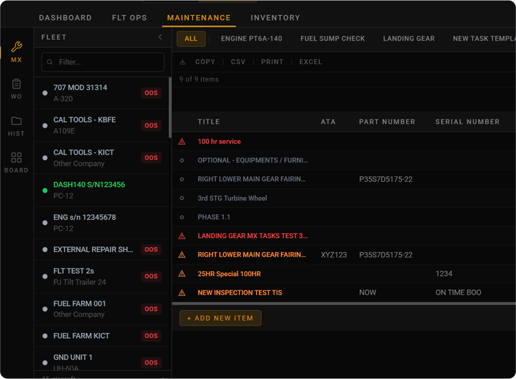Click NOW part number cell
The height and width of the screenshot is (379, 516).
368,292
